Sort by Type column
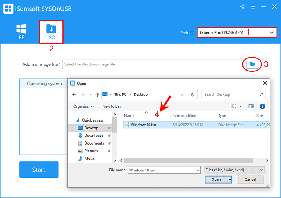Image resolution: width=281 pixels, height=198 pixels. click(x=222, y=116)
